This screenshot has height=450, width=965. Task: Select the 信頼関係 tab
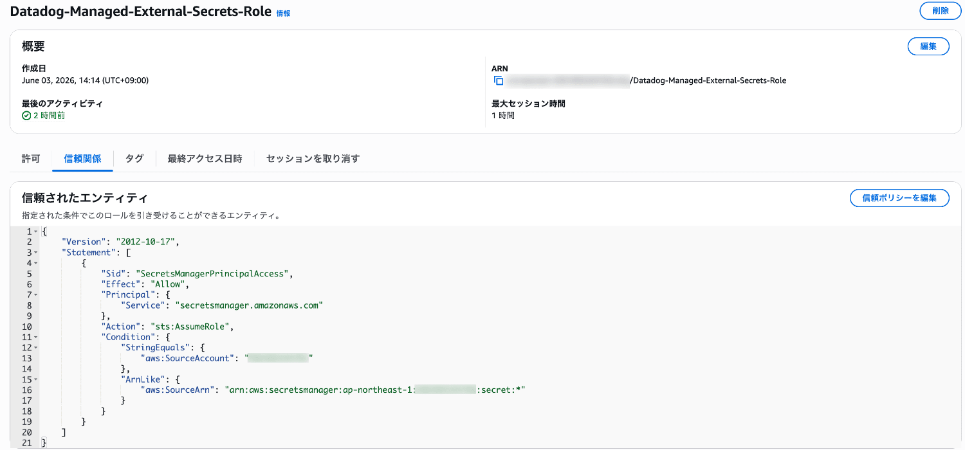[82, 159]
